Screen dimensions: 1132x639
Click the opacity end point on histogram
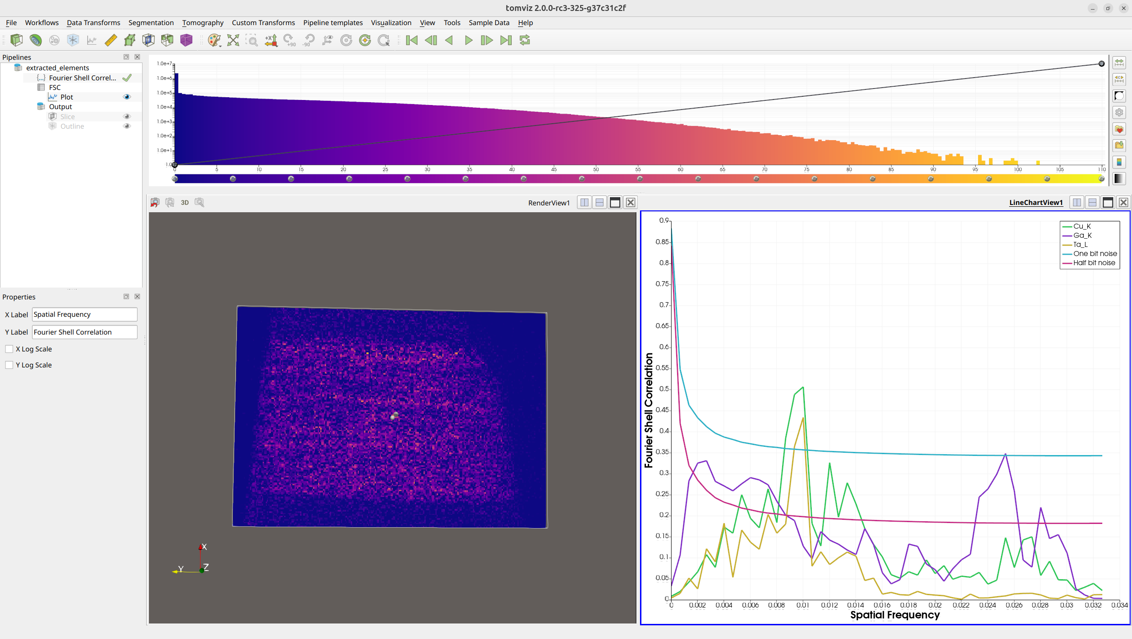[x=1101, y=64]
